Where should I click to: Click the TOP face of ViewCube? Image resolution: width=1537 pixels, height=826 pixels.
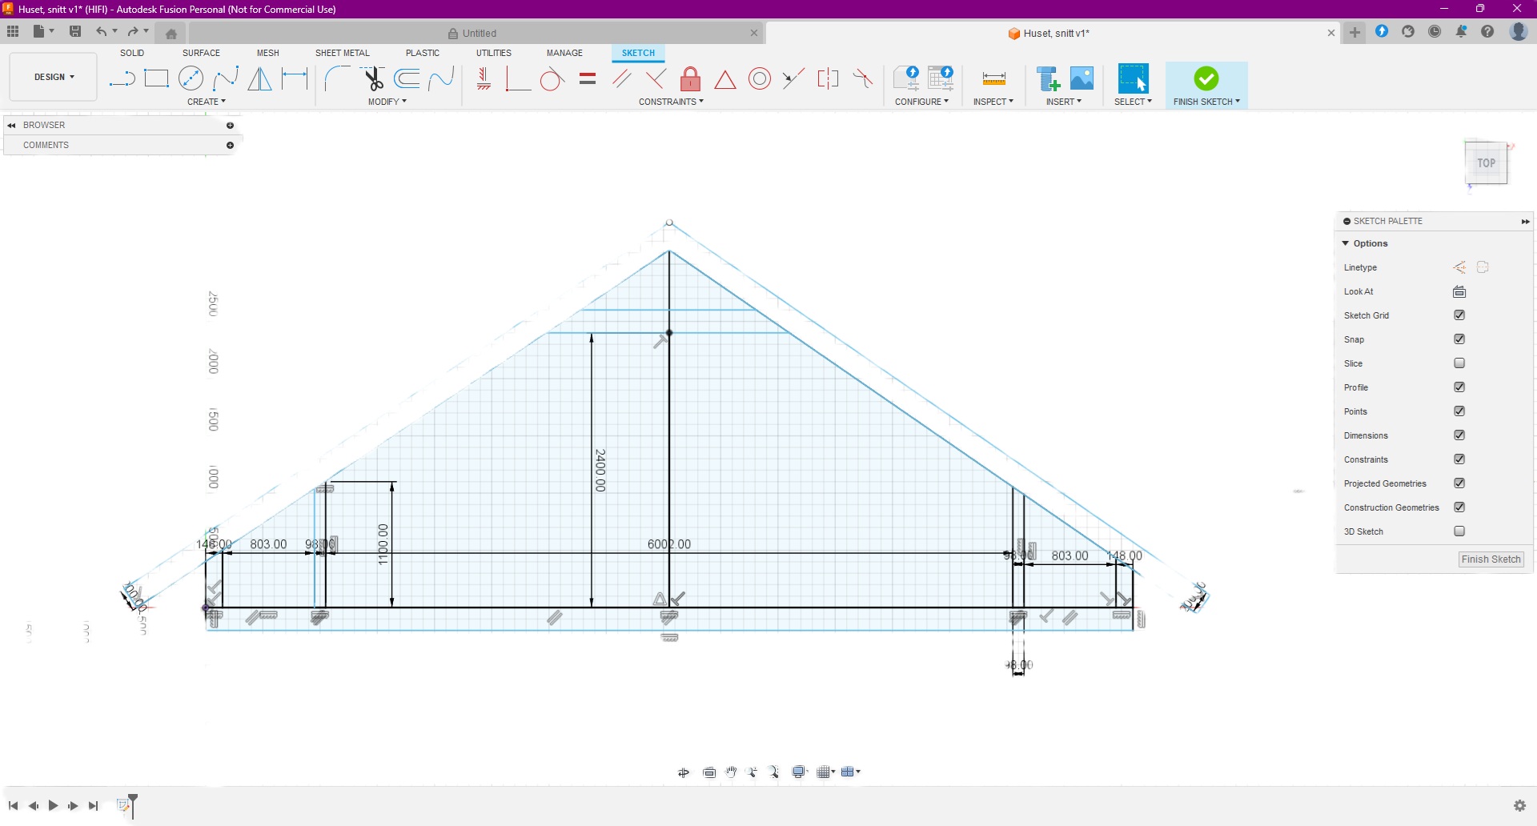pyautogui.click(x=1486, y=163)
